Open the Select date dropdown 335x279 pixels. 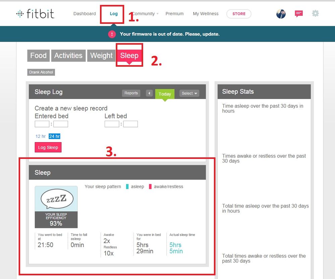tap(189, 93)
